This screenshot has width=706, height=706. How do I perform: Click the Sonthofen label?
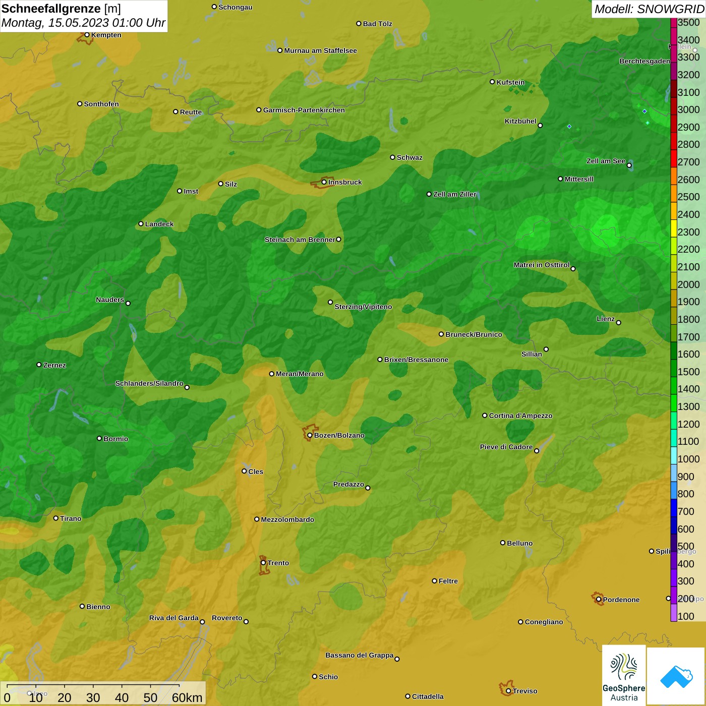(101, 104)
